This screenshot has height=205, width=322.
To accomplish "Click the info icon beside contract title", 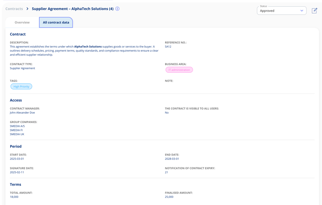I will [x=117, y=9].
